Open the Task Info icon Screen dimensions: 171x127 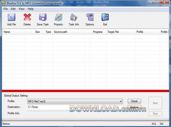pyautogui.click(x=74, y=17)
